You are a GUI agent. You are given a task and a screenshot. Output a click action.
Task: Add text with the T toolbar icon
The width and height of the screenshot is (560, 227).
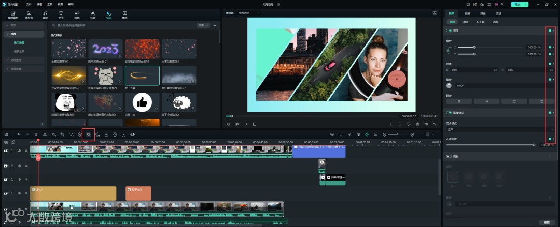tap(71, 134)
